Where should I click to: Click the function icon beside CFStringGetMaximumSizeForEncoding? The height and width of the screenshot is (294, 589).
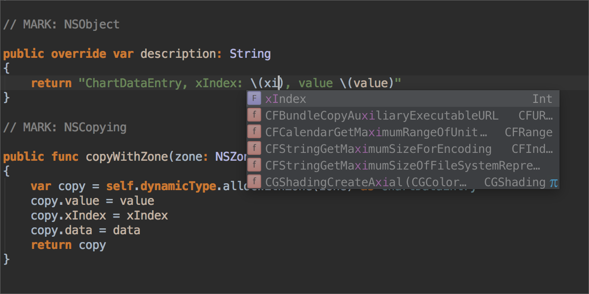point(254,148)
